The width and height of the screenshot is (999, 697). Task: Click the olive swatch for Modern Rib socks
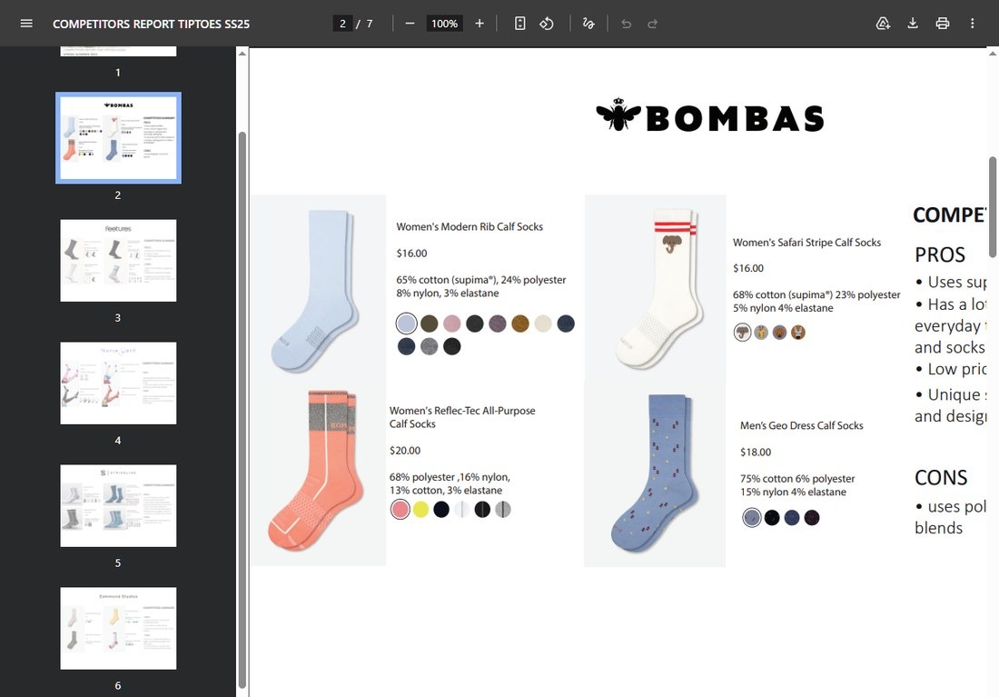[430, 324]
